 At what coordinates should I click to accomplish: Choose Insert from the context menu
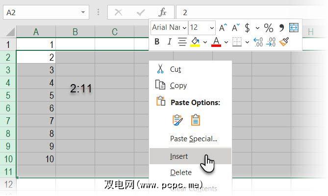pyautogui.click(x=179, y=156)
